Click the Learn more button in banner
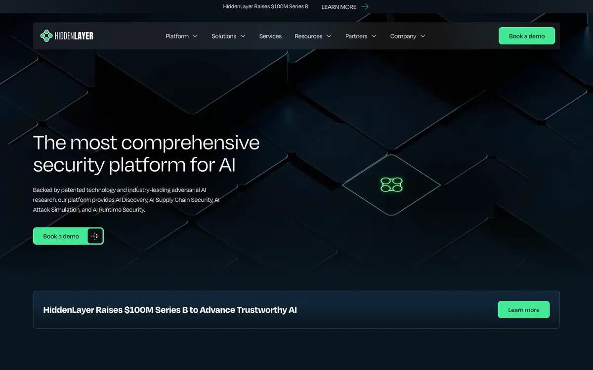 click(524, 310)
